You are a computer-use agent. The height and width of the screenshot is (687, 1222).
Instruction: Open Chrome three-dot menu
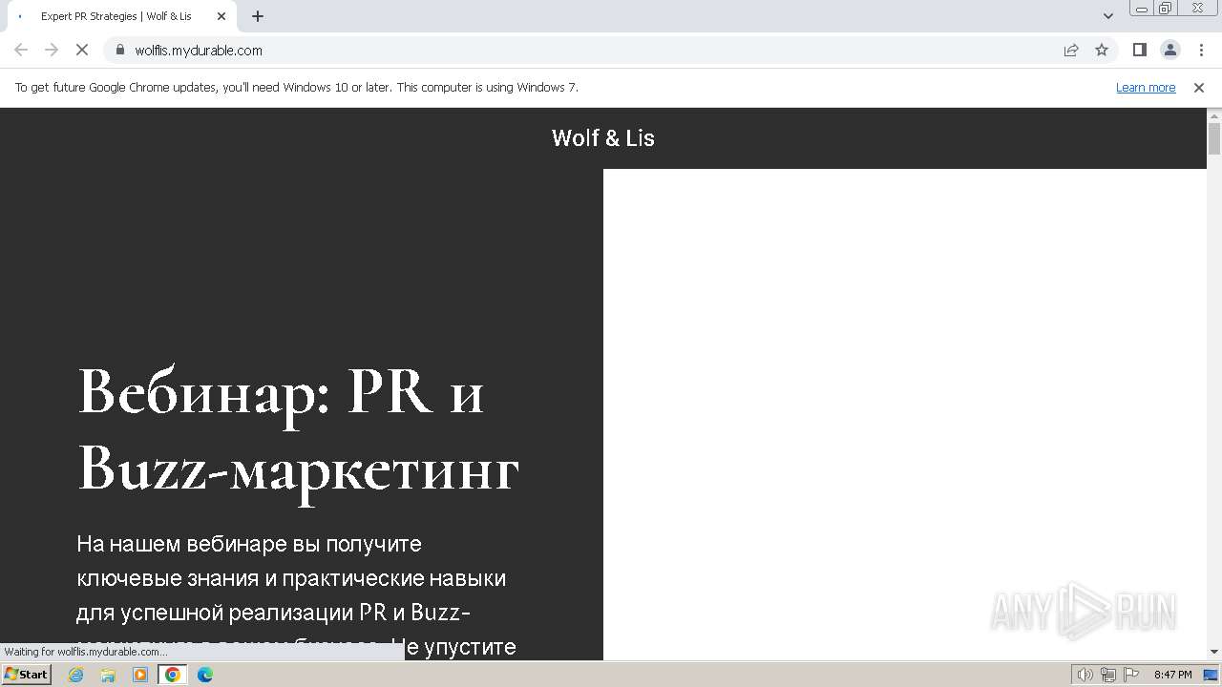[1201, 50]
